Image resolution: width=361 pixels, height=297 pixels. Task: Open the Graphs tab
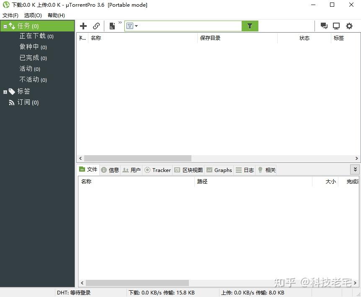[x=219, y=170]
